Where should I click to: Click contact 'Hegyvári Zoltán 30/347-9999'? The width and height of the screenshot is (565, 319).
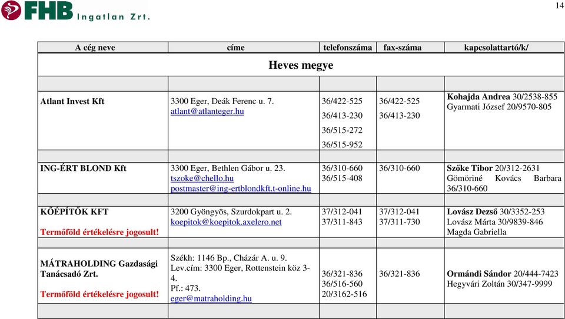pyautogui.click(x=500, y=284)
